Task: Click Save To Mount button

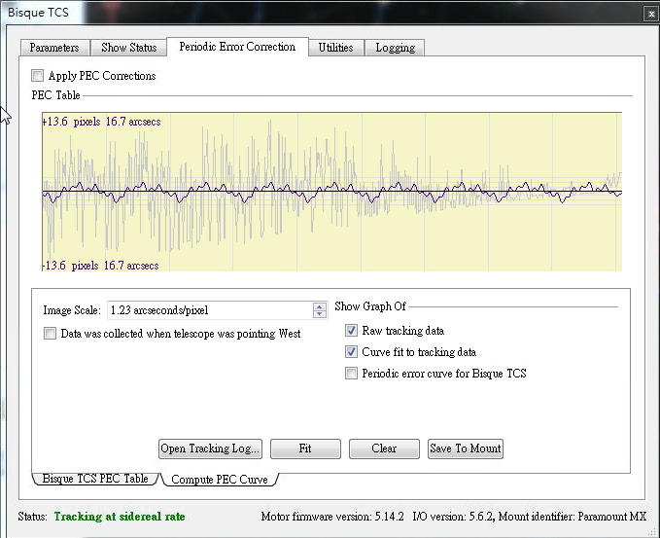Action: point(466,448)
